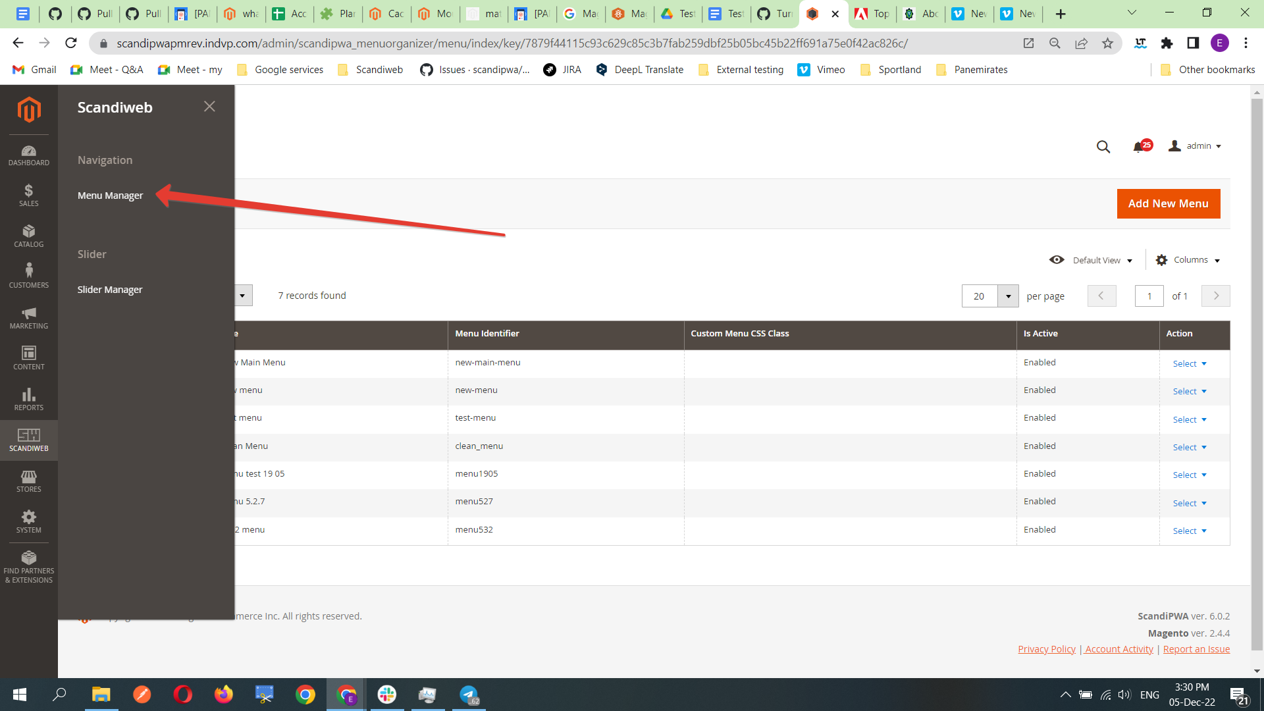The height and width of the screenshot is (711, 1264).
Task: Click the admin search magnifier icon
Action: point(1103,147)
